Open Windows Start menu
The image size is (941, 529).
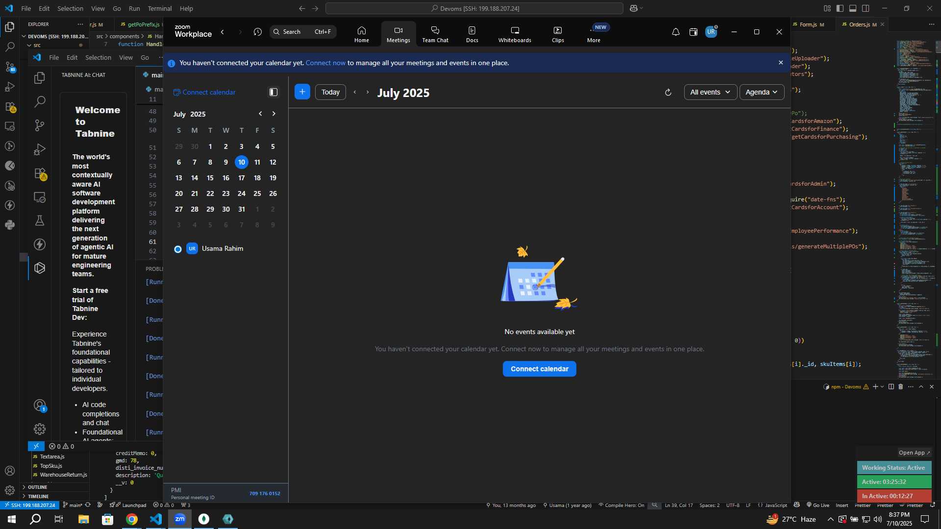(x=12, y=519)
